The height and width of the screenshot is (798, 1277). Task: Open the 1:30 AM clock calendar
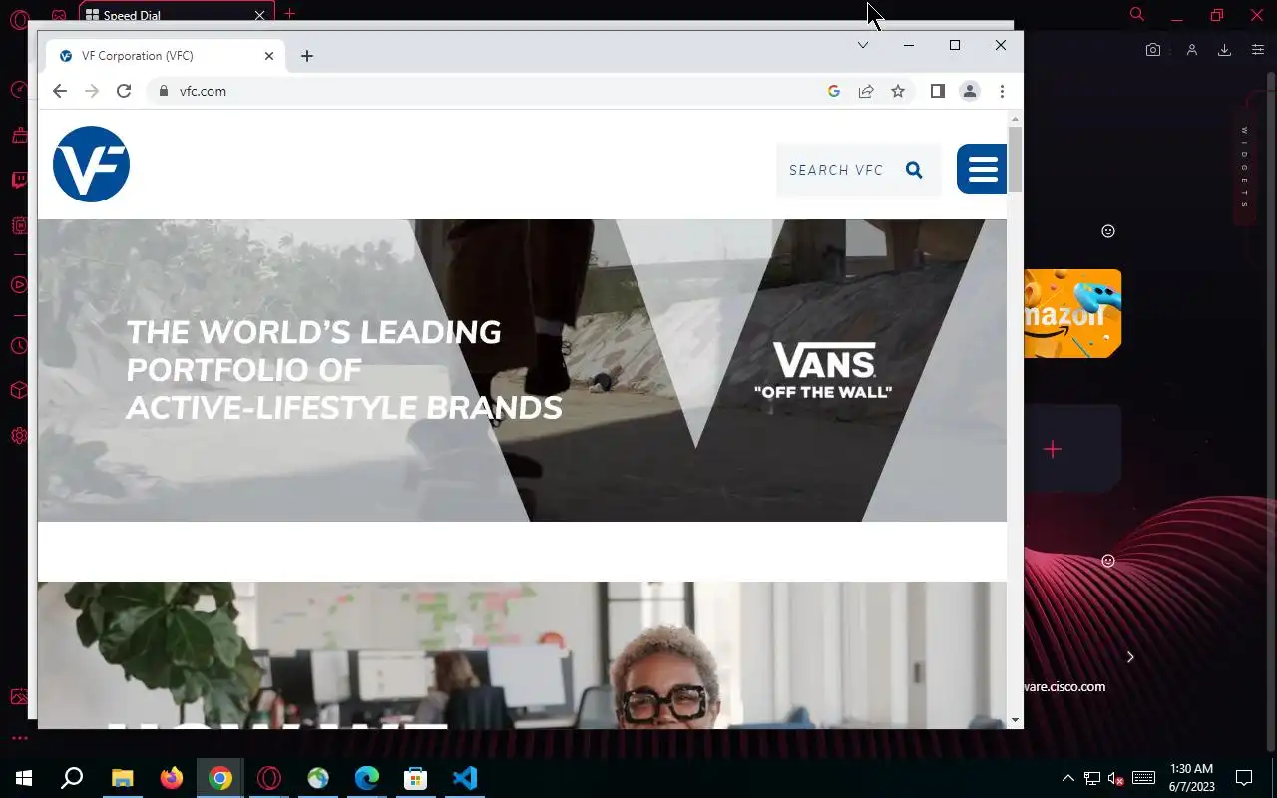1191,778
